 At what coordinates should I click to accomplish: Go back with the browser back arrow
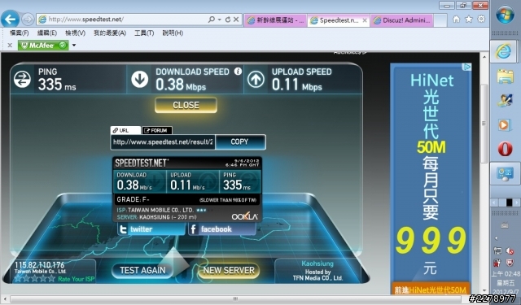click(x=10, y=20)
